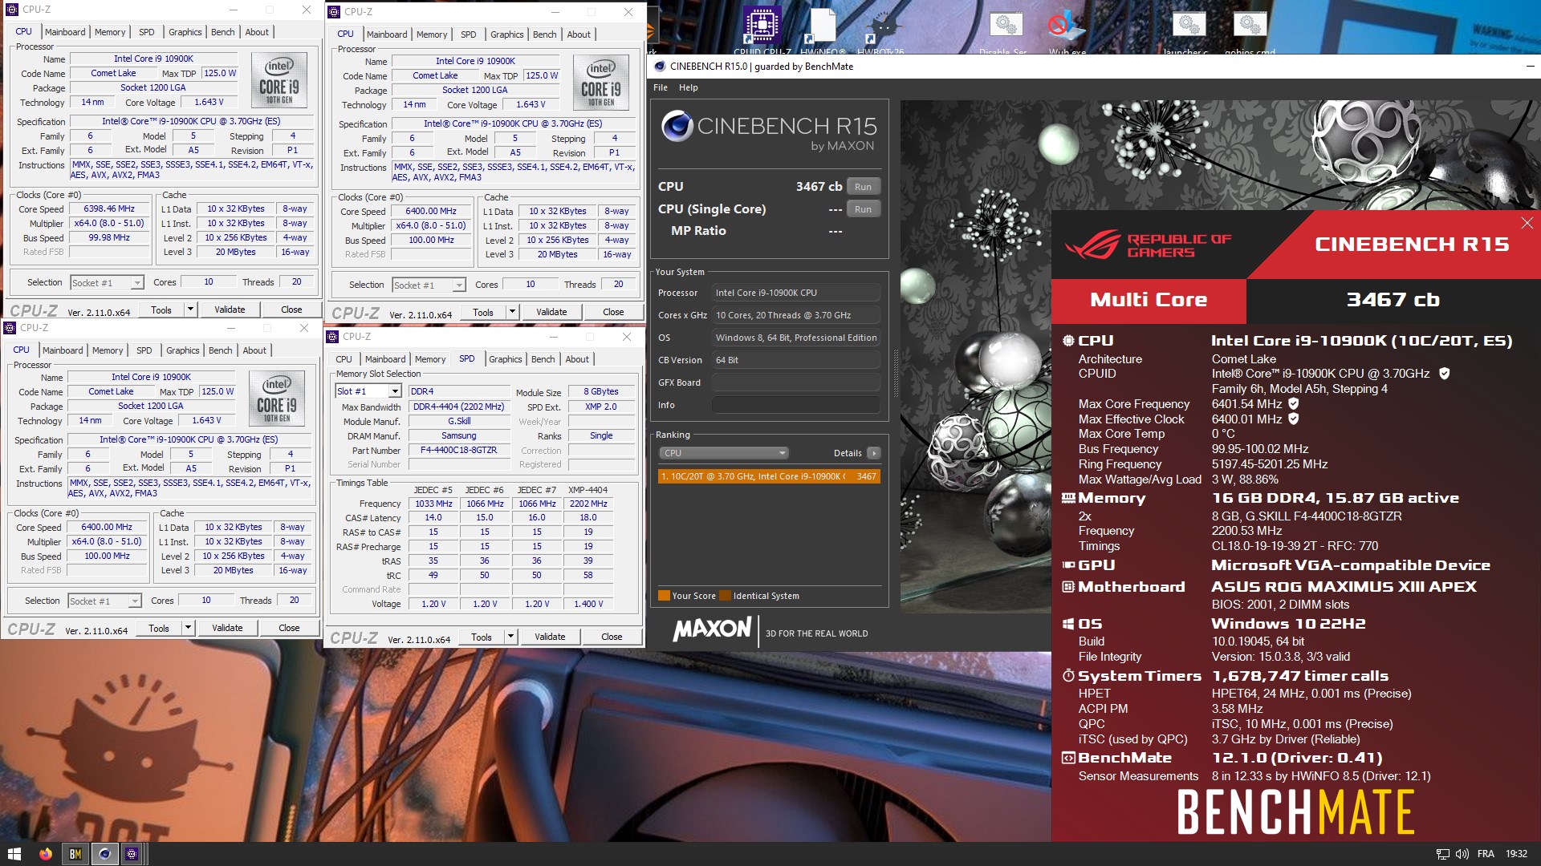
Task: Open the network icon in system tray
Action: 1442,854
